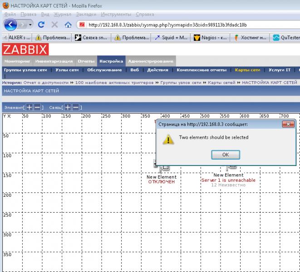Click the browser Back arrow button

[x=10, y=24]
